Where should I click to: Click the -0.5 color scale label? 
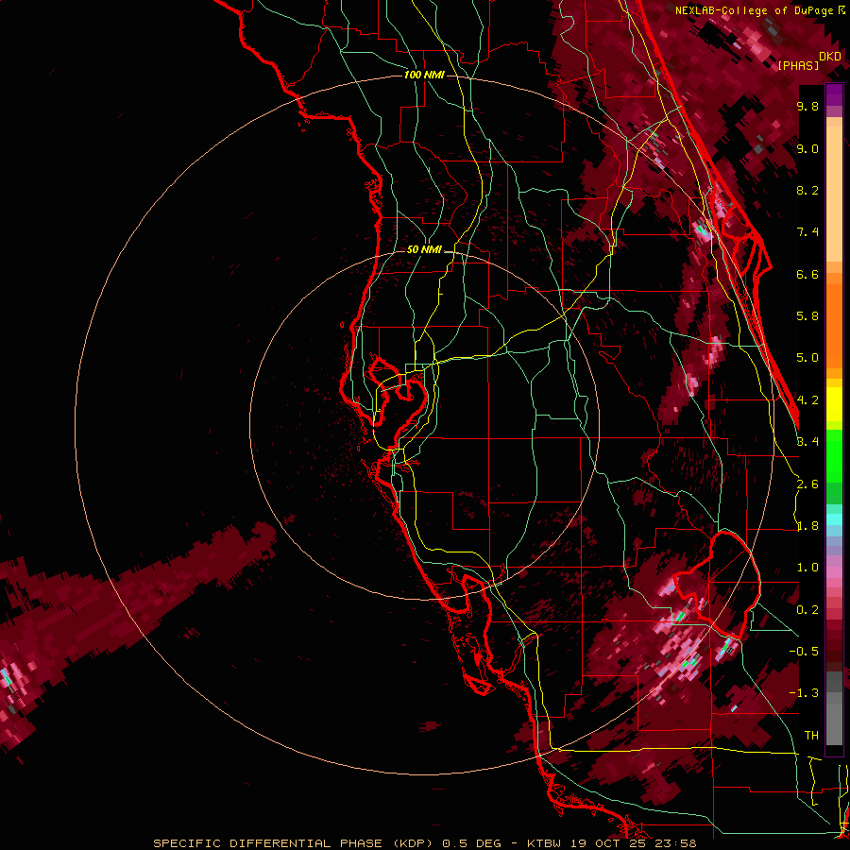point(804,651)
